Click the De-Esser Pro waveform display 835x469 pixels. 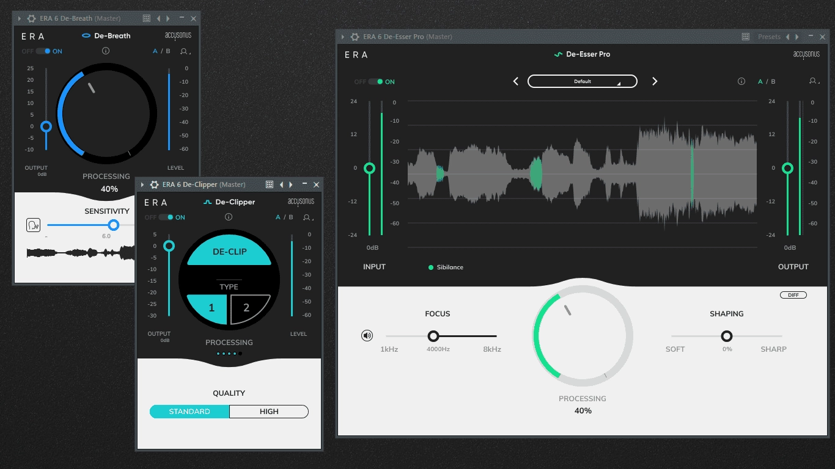pos(583,174)
